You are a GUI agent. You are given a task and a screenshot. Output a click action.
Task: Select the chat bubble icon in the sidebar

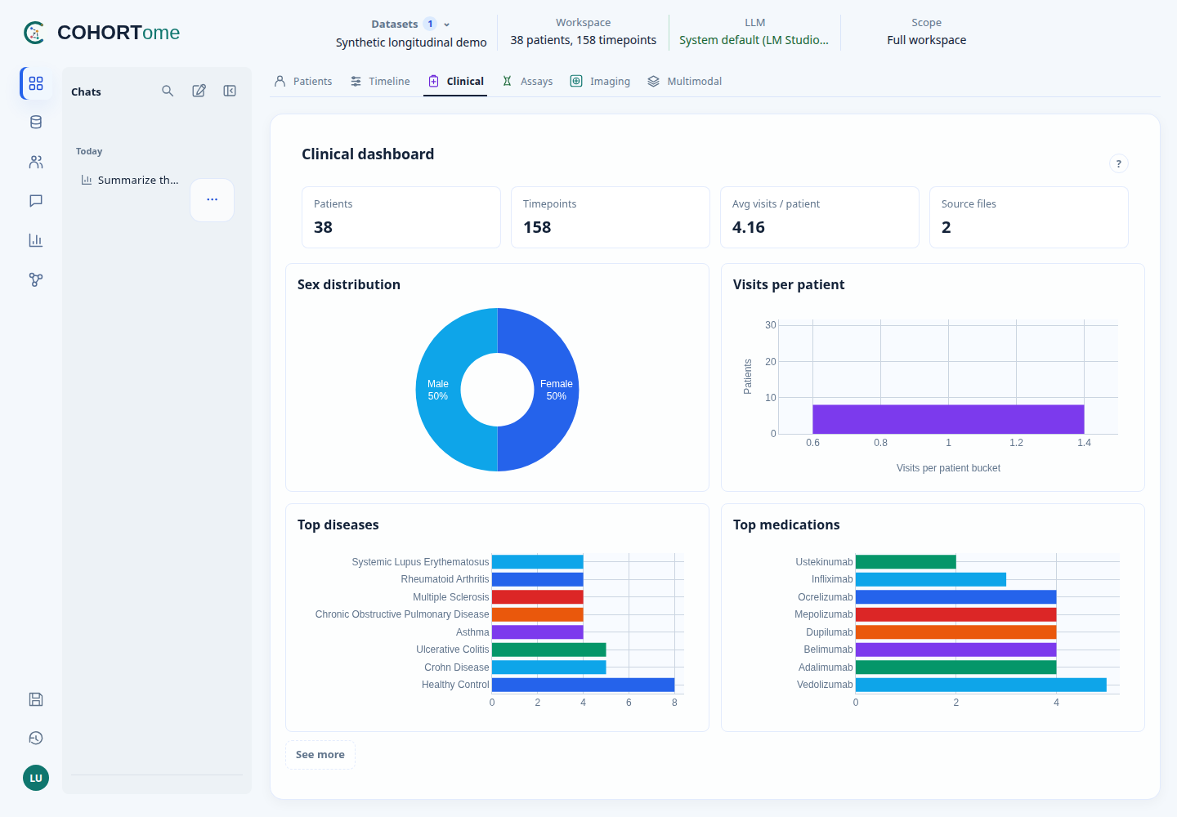point(36,201)
